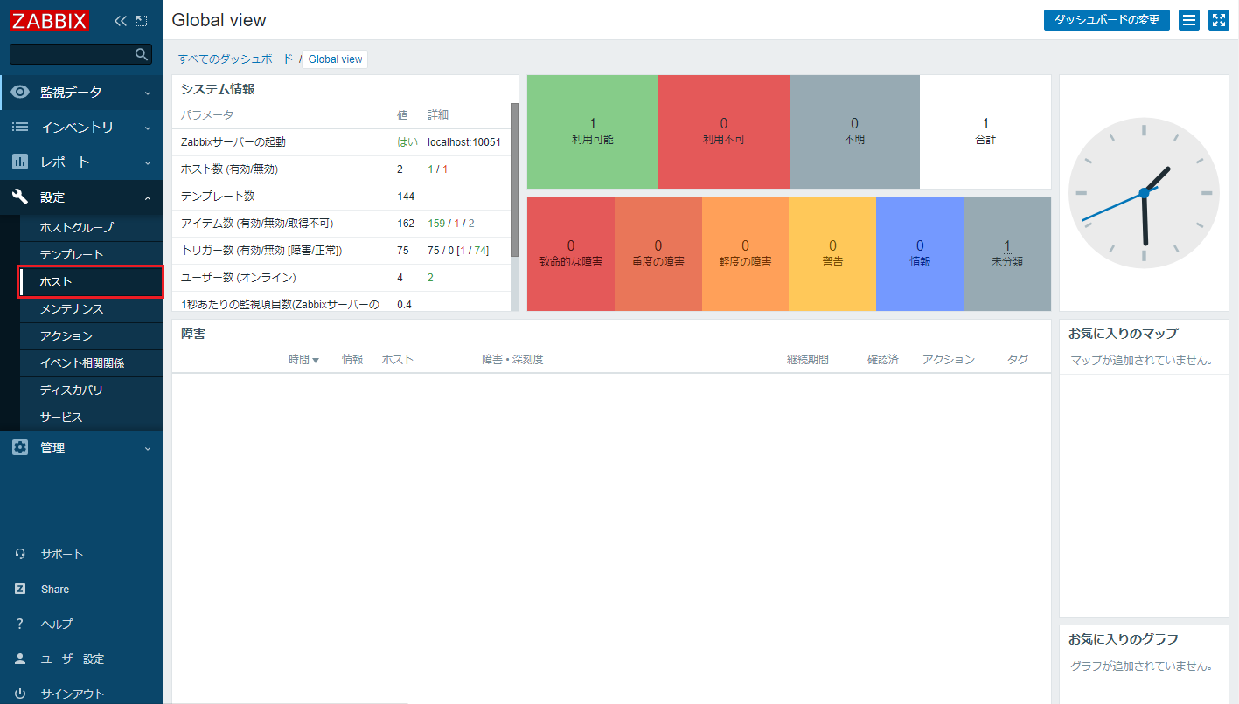Screen dimensions: 1239x704
Task: Collapse the 設定 menu chevron
Action: click(x=147, y=198)
